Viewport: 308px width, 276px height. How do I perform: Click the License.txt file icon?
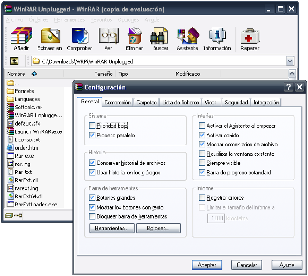pyautogui.click(x=10, y=140)
